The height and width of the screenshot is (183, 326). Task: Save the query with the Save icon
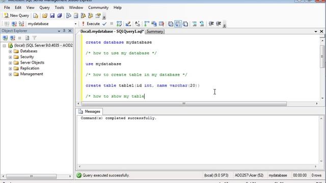[x=52, y=16]
